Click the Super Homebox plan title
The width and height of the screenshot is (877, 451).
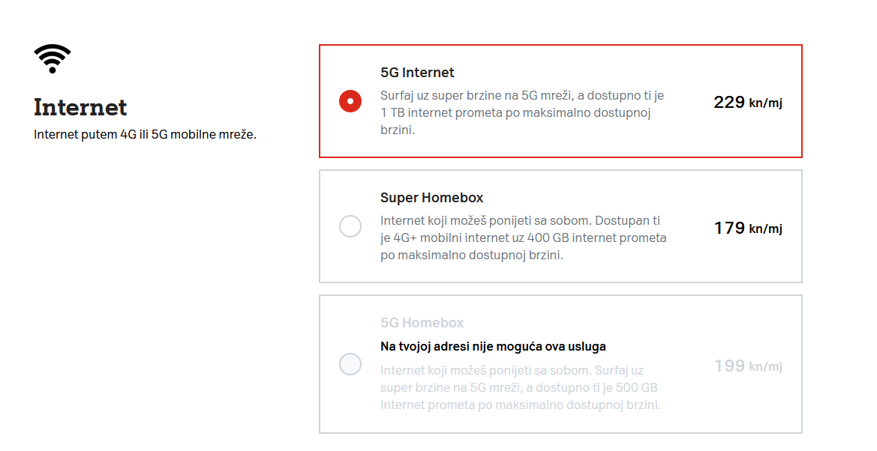click(x=431, y=198)
